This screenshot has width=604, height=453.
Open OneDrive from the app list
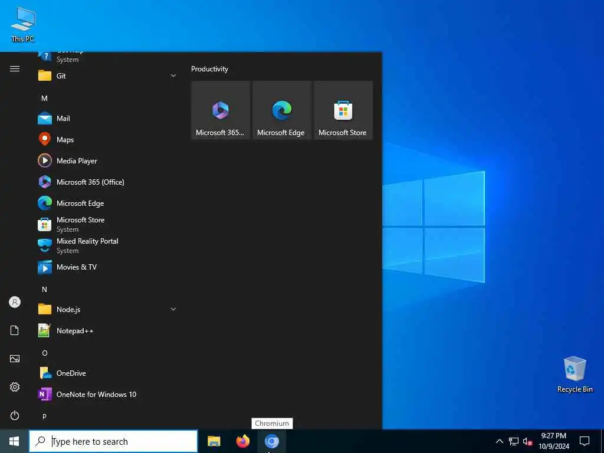(107, 373)
